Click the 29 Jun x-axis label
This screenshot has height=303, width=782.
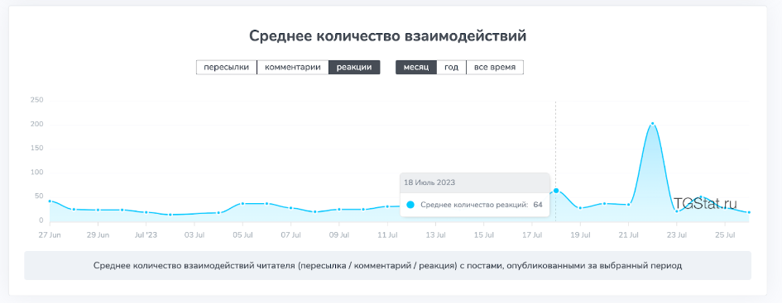[98, 234]
